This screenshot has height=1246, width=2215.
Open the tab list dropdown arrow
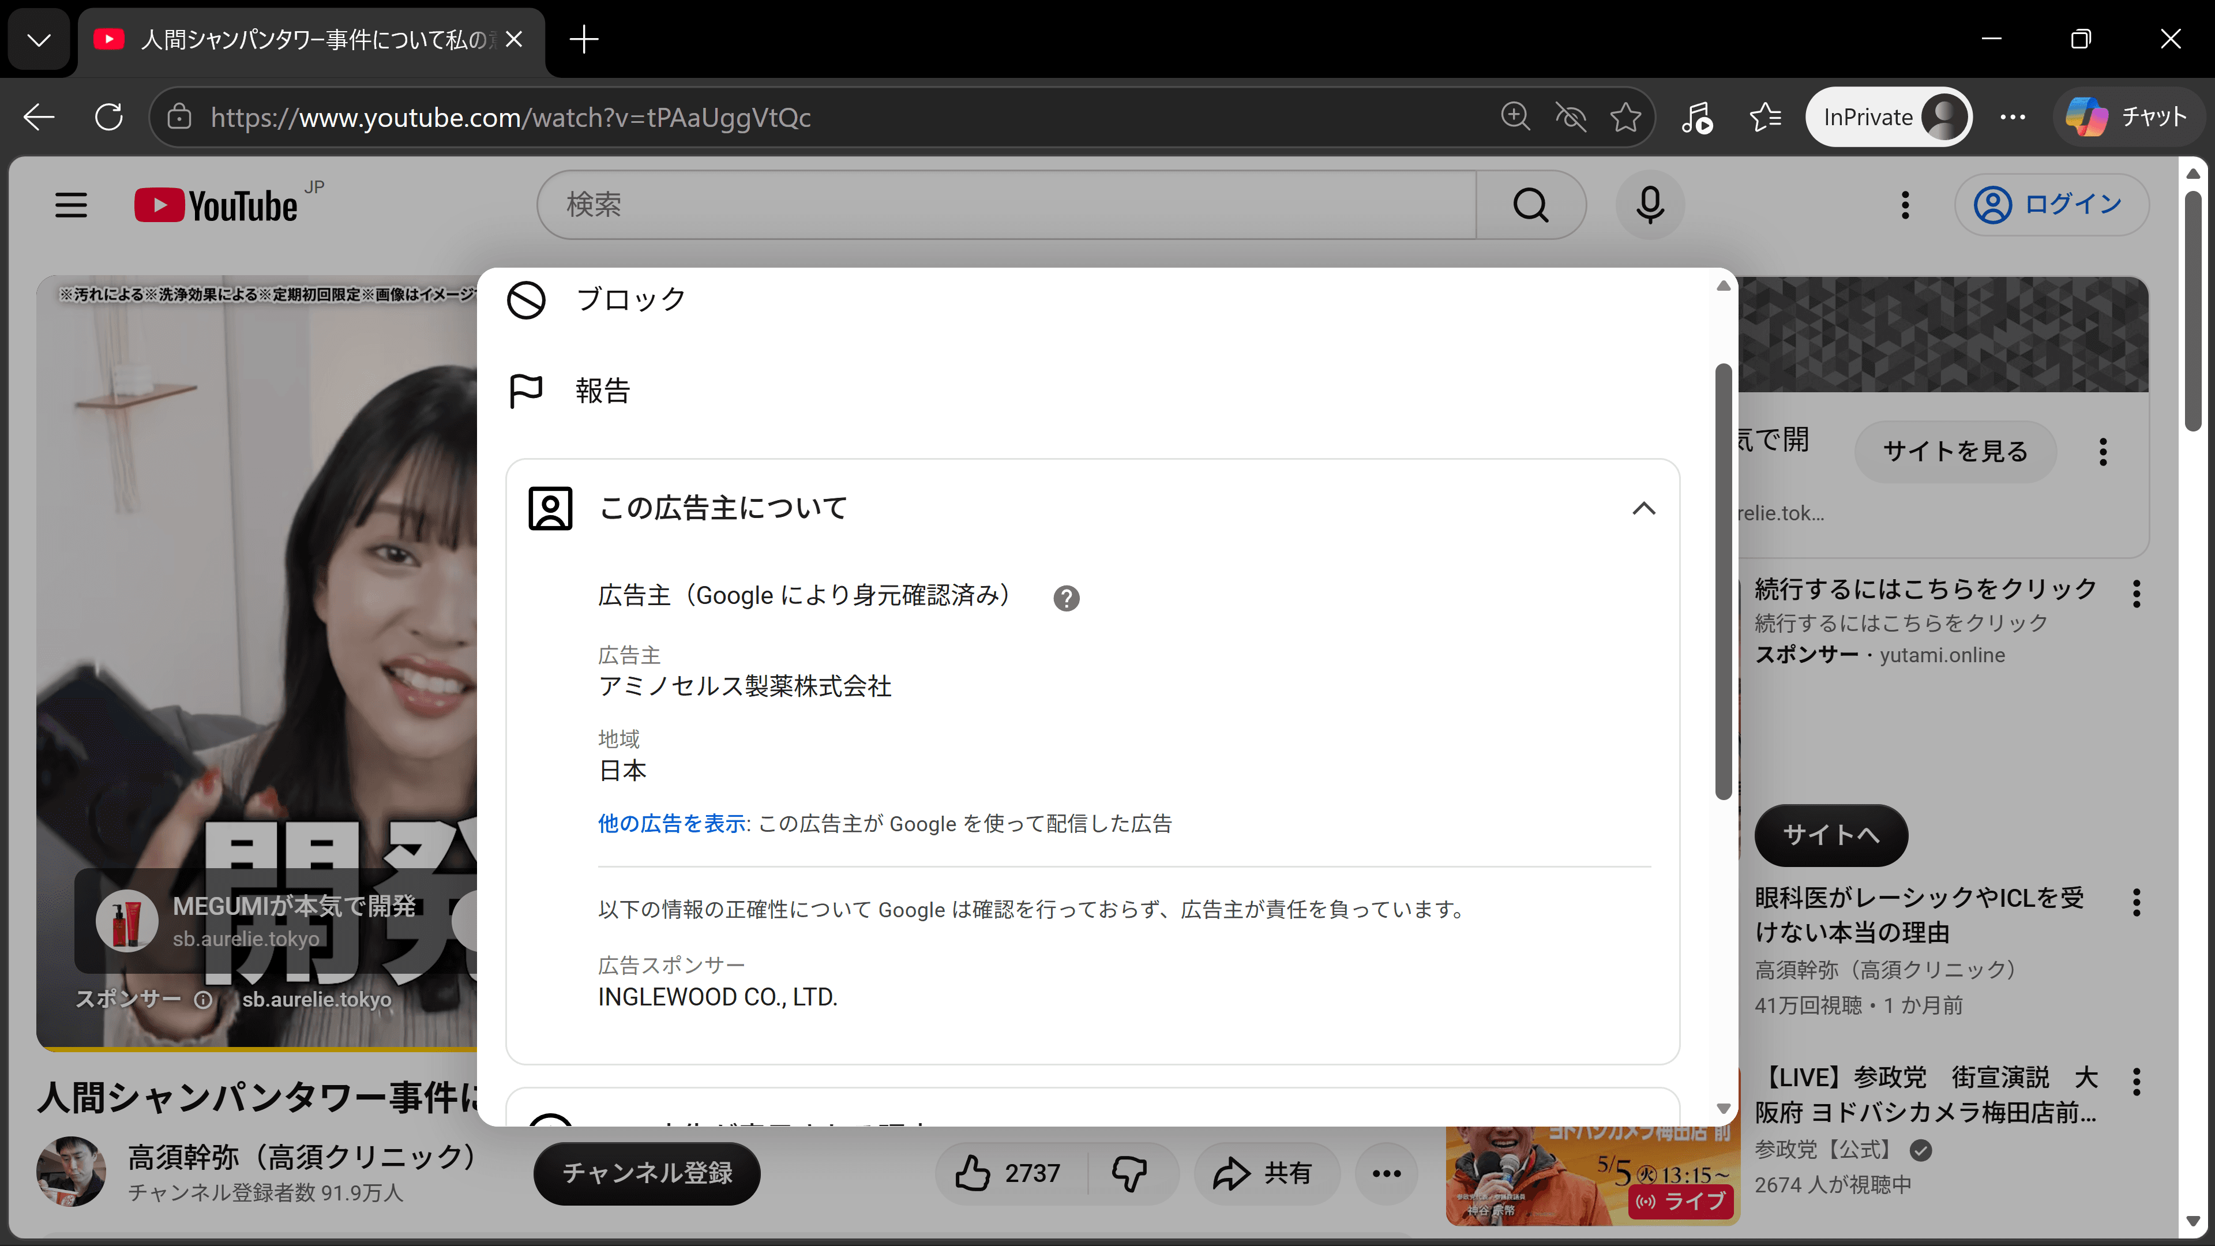coord(39,40)
